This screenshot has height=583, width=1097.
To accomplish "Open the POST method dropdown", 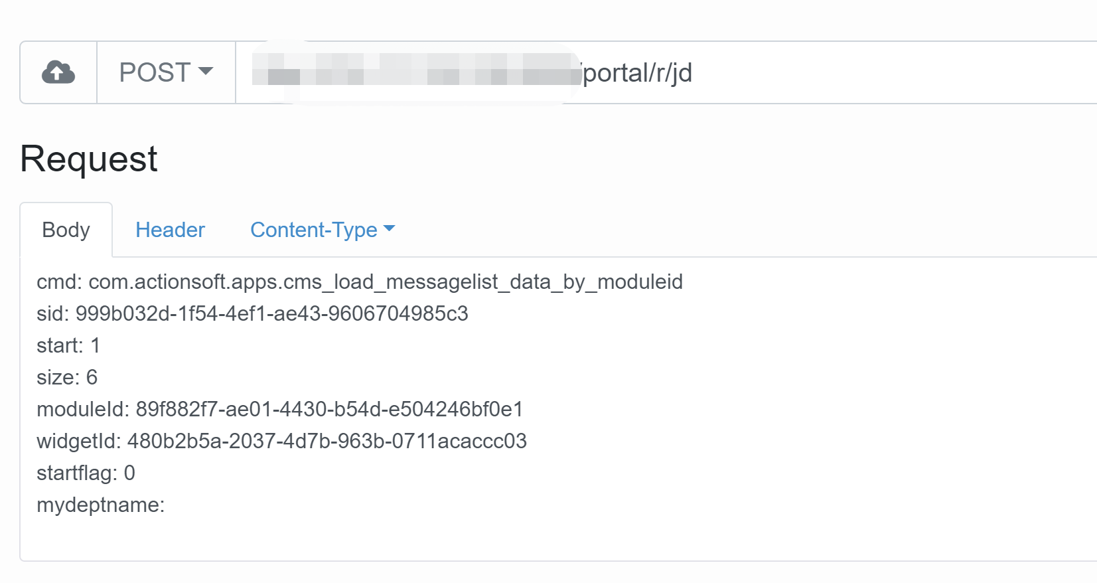I will pyautogui.click(x=165, y=72).
